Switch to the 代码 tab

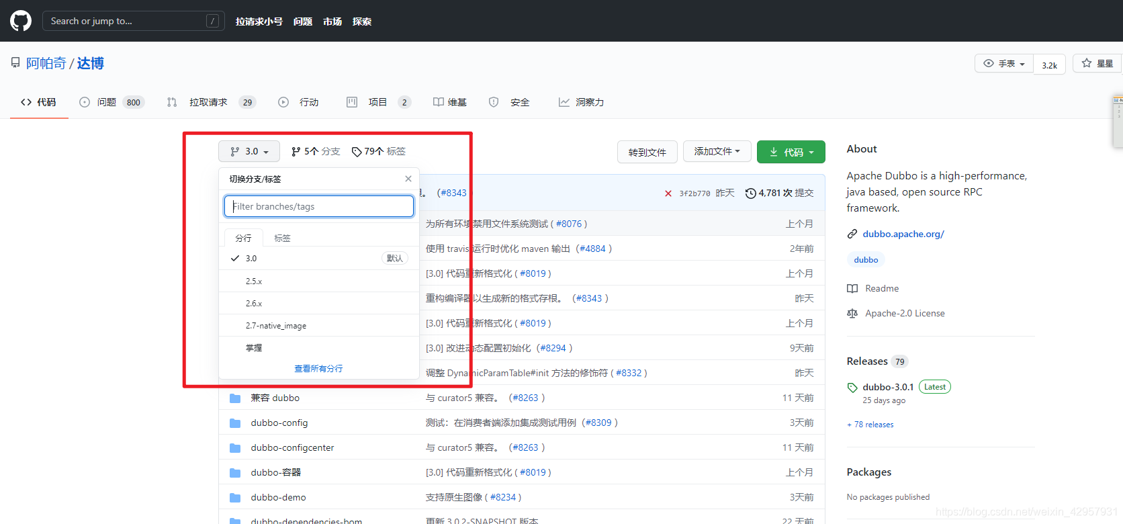pos(39,102)
